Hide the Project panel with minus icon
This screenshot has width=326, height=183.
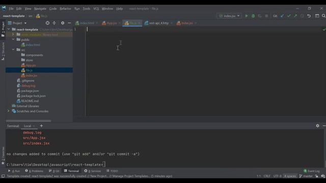coord(69,23)
